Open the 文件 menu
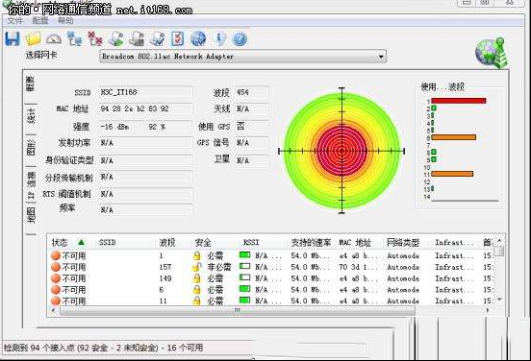 pos(15,21)
